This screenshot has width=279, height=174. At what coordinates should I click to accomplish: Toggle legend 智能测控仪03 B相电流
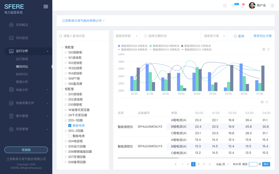[x=165, y=49]
